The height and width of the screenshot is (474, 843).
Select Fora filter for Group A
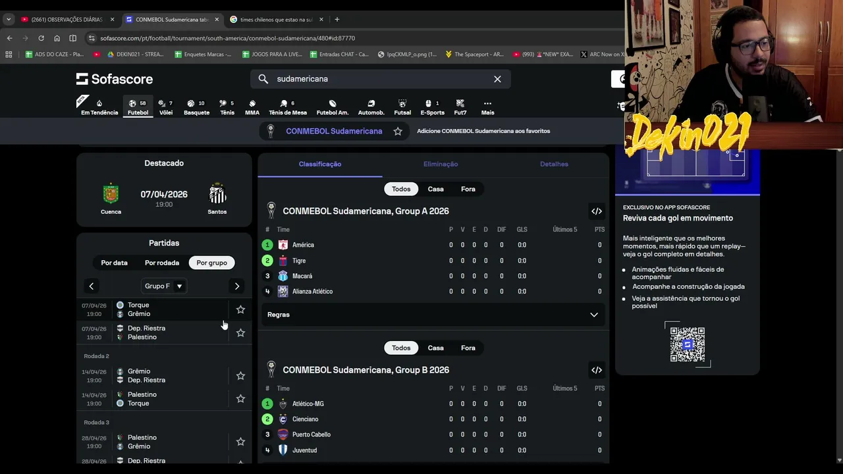pos(468,189)
